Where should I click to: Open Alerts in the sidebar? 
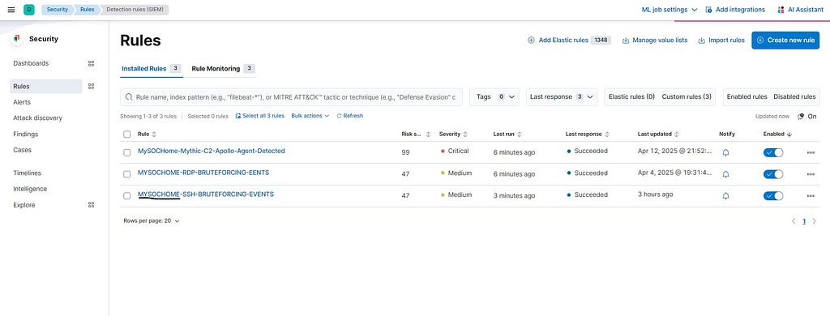point(22,102)
